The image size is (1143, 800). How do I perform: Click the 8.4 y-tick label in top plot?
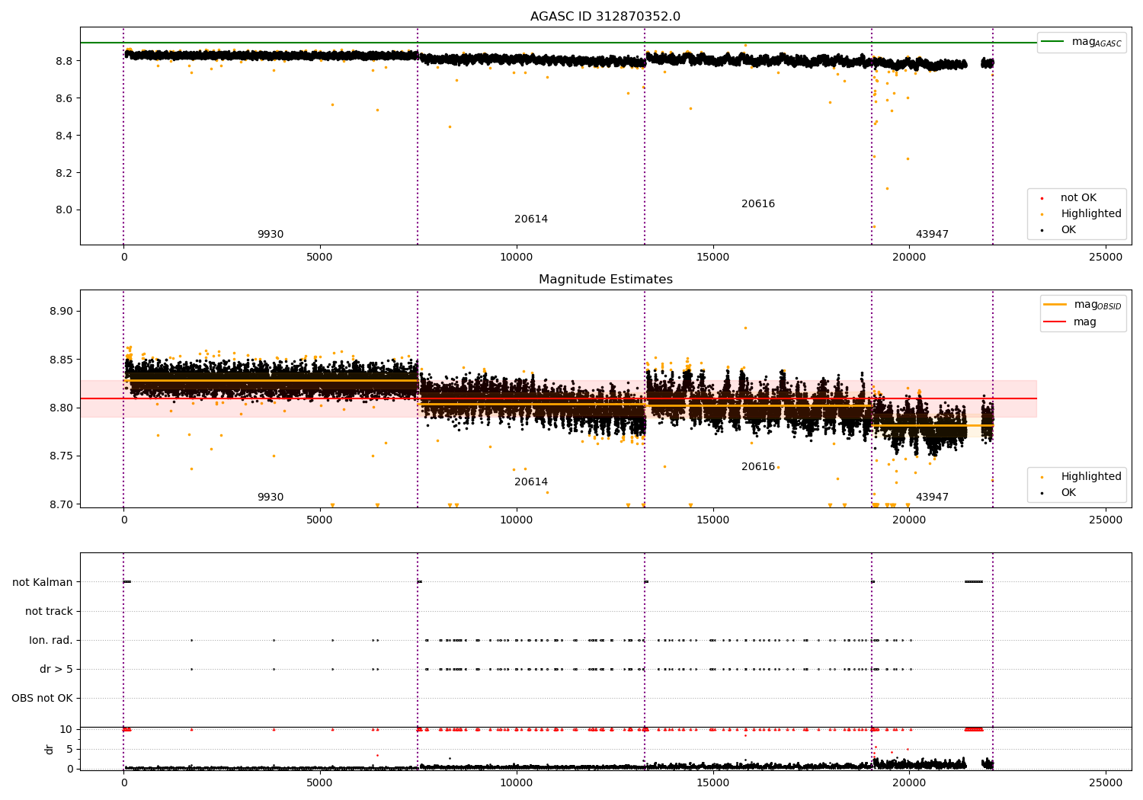(x=64, y=136)
